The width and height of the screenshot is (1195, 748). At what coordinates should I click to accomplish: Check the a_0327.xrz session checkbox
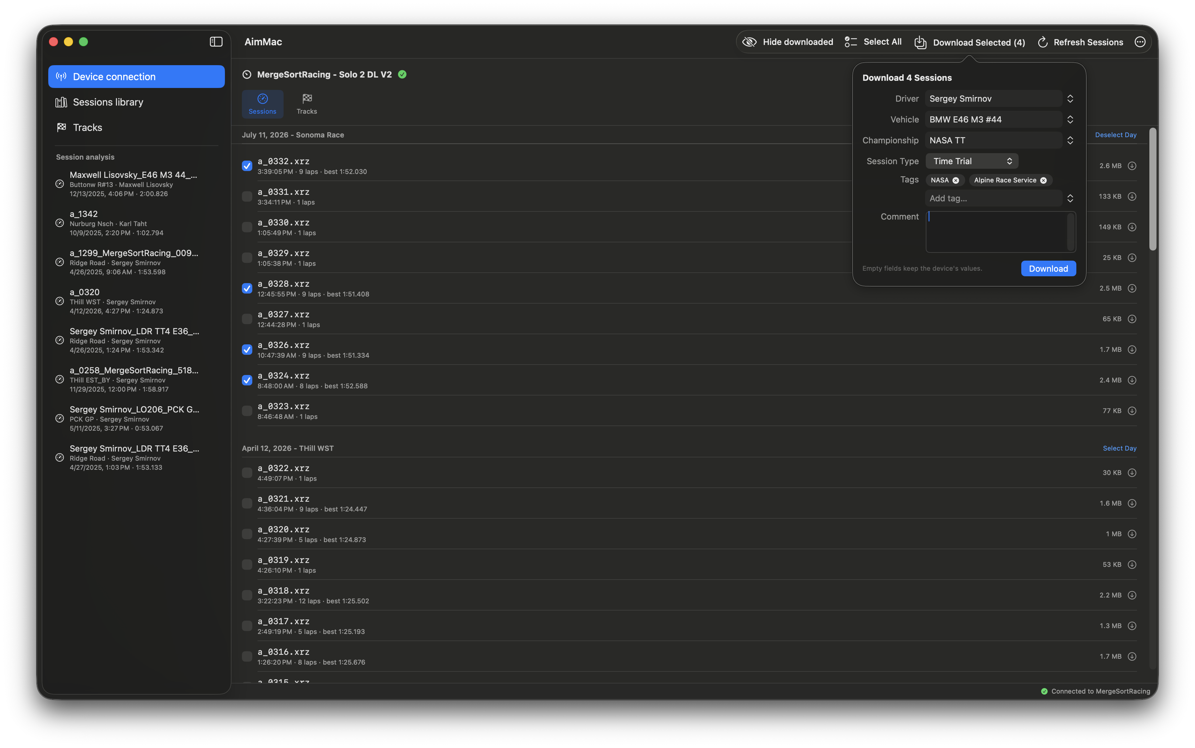(x=247, y=319)
